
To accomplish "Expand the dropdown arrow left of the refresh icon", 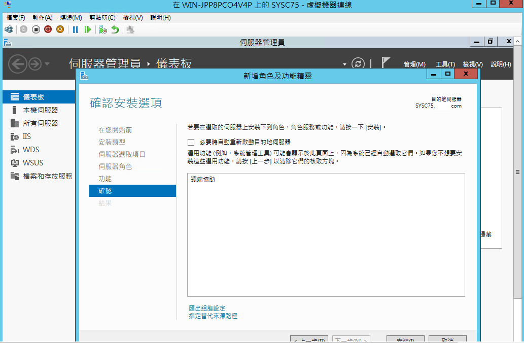I will [x=344, y=64].
